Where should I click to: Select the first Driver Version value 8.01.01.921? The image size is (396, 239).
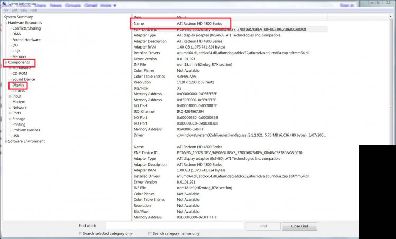point(186,59)
